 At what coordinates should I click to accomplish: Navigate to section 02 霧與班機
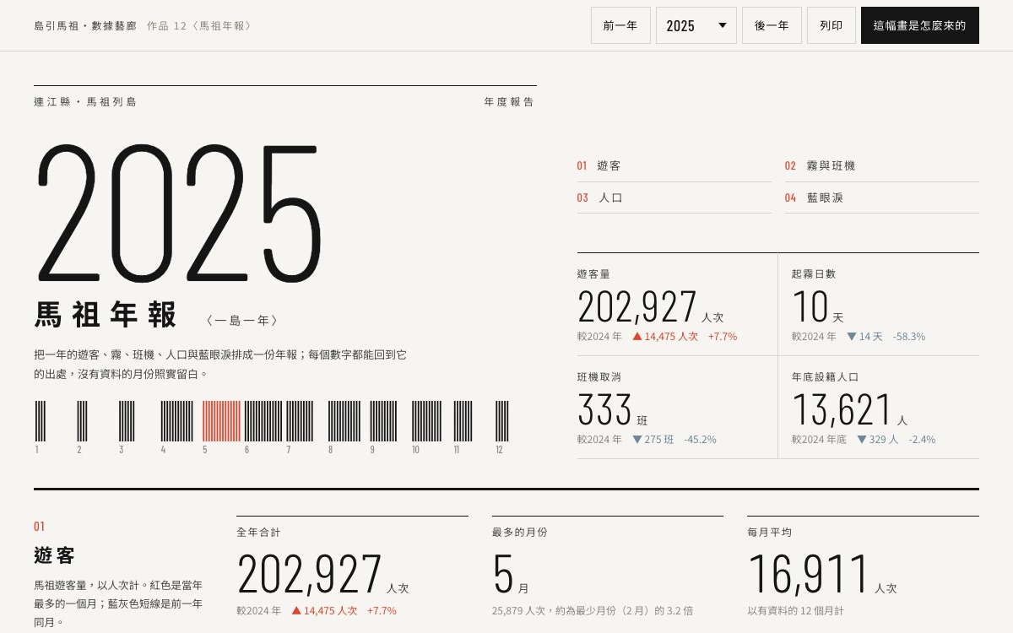(881, 166)
